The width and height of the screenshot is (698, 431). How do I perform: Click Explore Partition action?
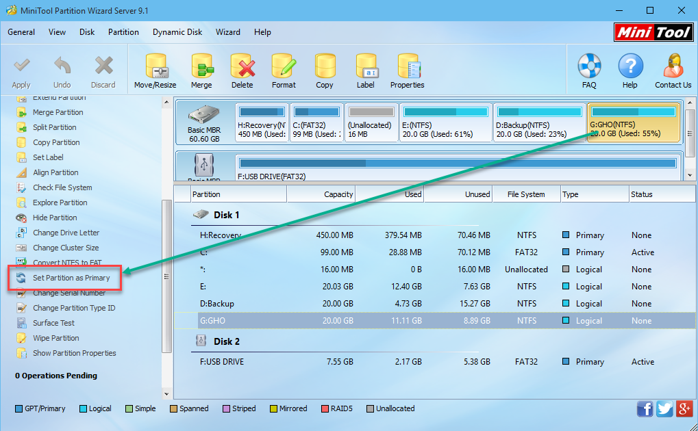(x=60, y=203)
